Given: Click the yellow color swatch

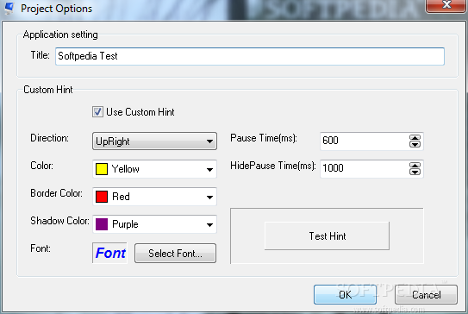Looking at the screenshot, I should coord(102,169).
